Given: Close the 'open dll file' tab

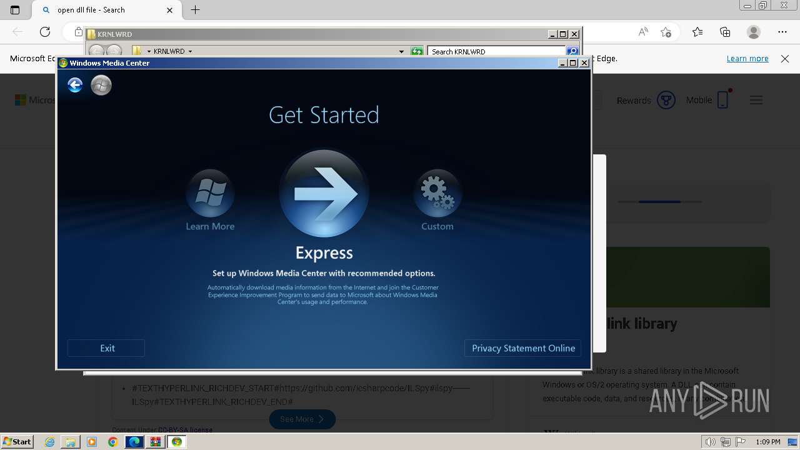Looking at the screenshot, I should coord(170,10).
